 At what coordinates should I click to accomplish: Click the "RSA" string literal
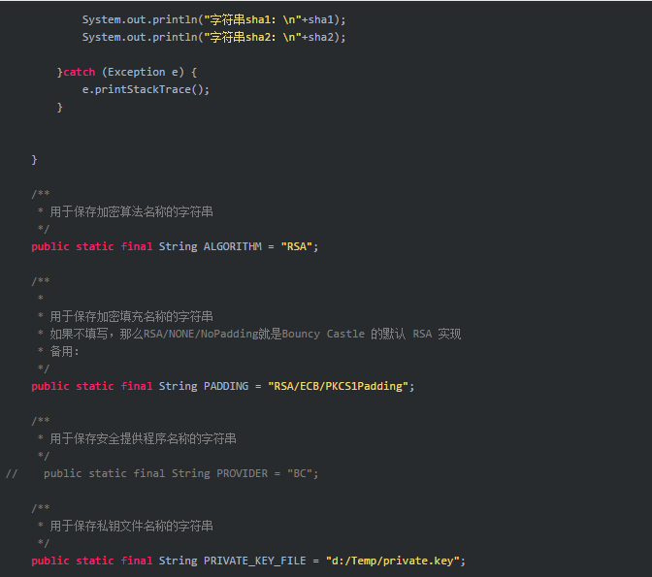tap(297, 247)
